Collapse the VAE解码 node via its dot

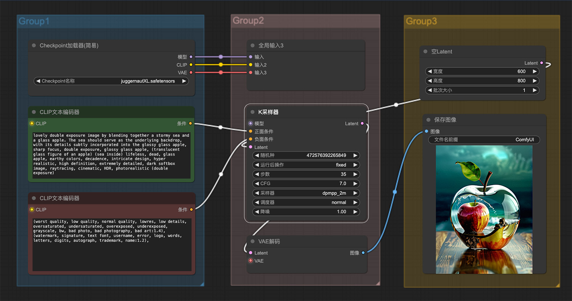(x=252, y=242)
